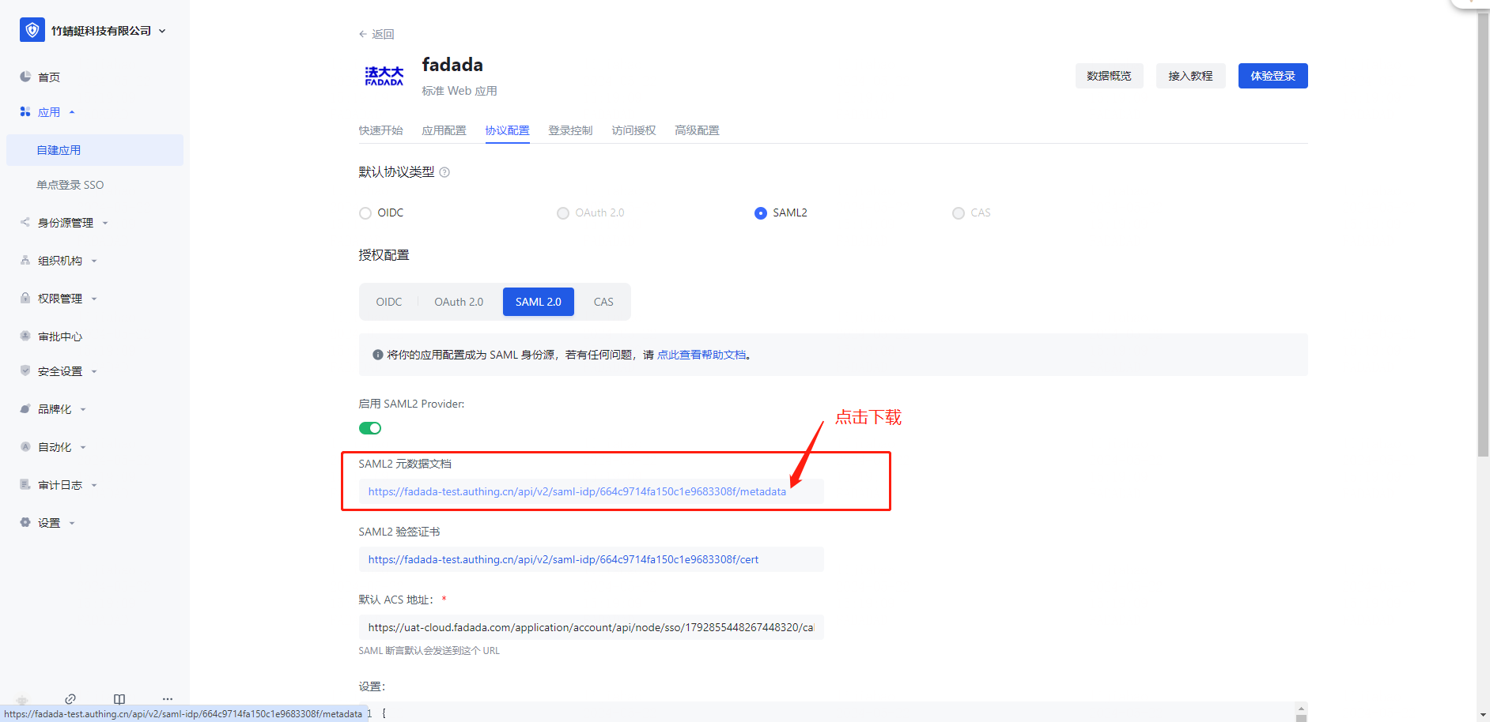Click the 体验登录 button
The width and height of the screenshot is (1490, 722).
[1273, 76]
